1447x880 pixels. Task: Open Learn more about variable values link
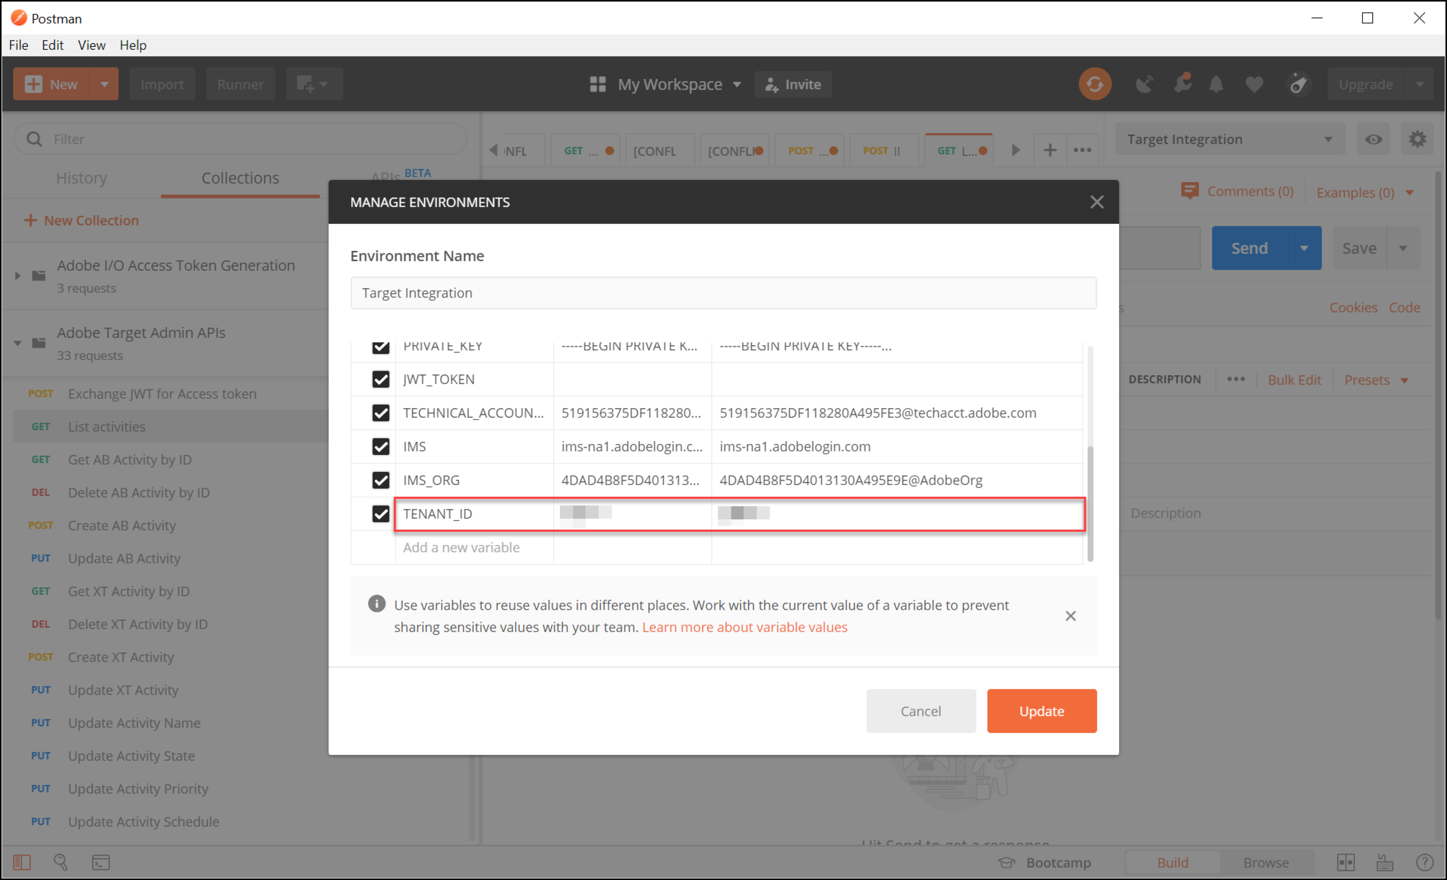[x=744, y=627]
